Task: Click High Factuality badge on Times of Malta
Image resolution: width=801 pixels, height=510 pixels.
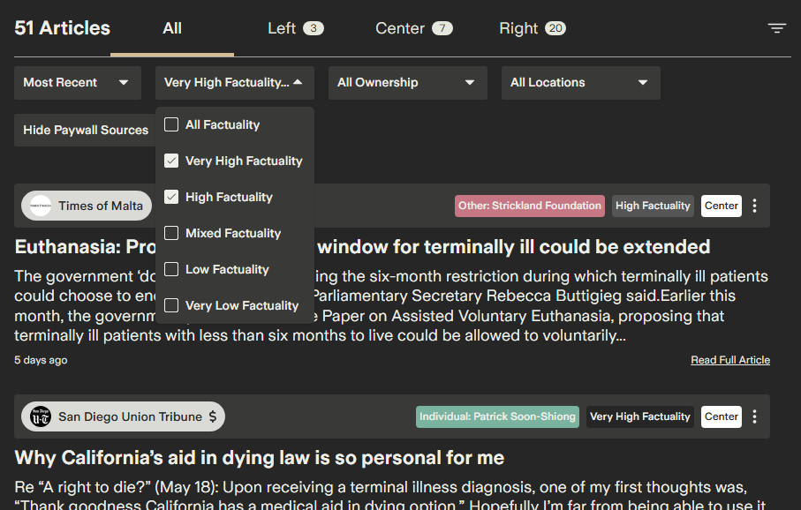Action: click(x=653, y=206)
